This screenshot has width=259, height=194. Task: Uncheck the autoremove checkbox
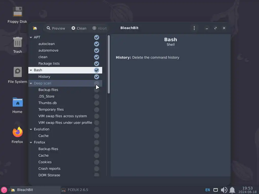click(97, 51)
